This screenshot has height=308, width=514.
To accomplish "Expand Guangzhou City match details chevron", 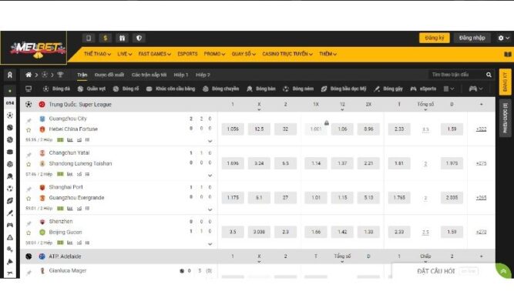I will tap(210, 141).
